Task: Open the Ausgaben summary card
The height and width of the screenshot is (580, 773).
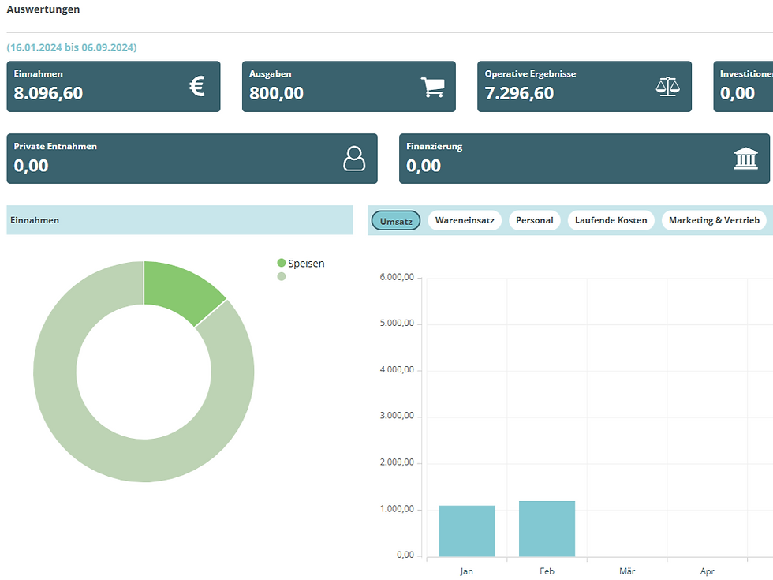Action: 349,86
